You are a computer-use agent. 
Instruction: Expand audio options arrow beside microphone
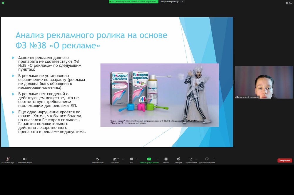point(14,159)
